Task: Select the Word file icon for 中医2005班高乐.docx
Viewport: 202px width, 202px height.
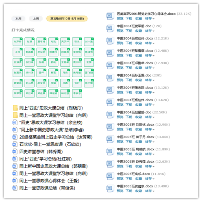Action: pos(110,176)
